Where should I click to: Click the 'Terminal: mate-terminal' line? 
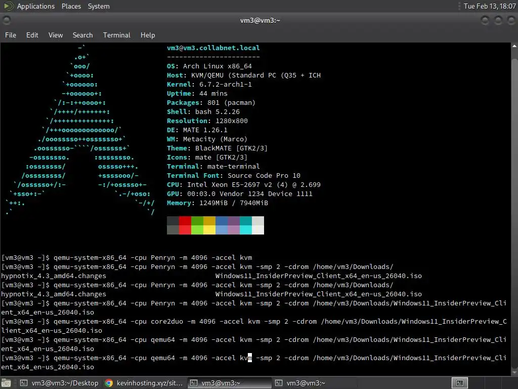(x=213, y=166)
